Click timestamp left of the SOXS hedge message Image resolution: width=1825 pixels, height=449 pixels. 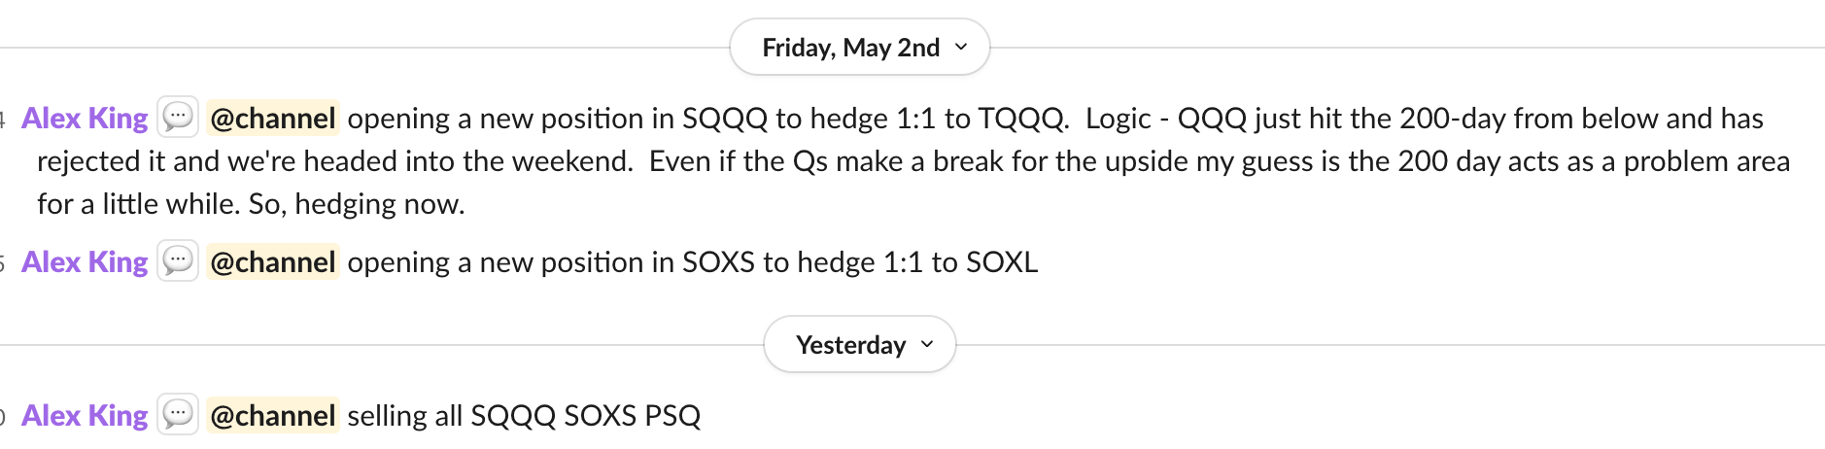tap(3, 264)
